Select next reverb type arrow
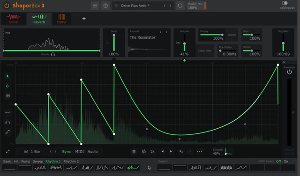 (x=166, y=32)
